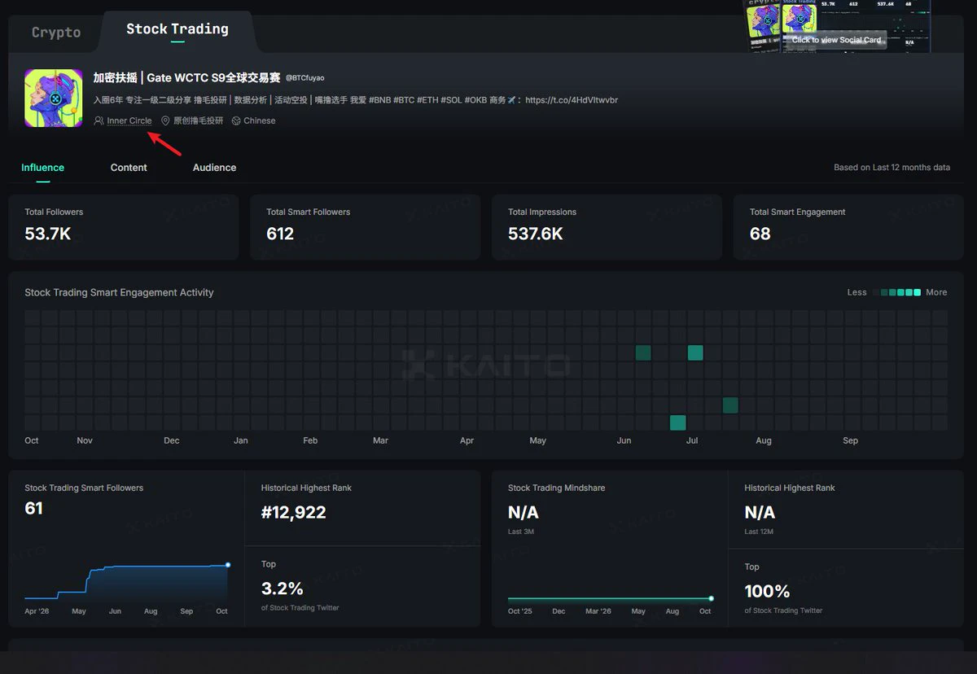Click the "#12,922" highest rank value
The image size is (977, 674).
(293, 513)
